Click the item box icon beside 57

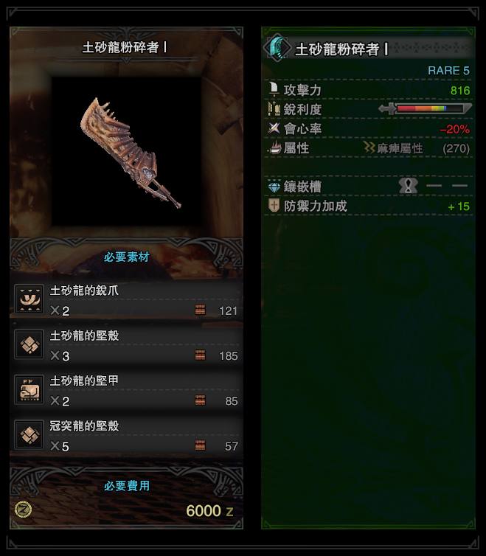(x=200, y=445)
